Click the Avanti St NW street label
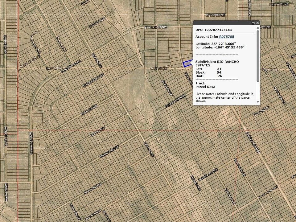The width and height of the screenshot is (296, 222). (97, 23)
